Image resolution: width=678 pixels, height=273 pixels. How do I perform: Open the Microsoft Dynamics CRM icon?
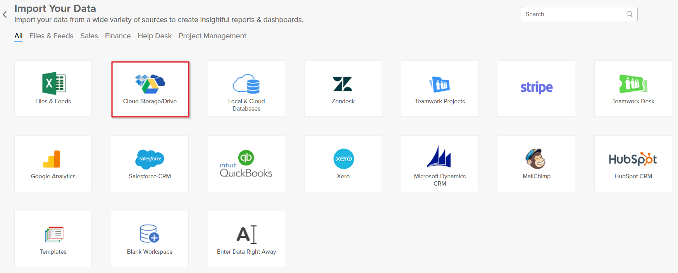tap(439, 157)
